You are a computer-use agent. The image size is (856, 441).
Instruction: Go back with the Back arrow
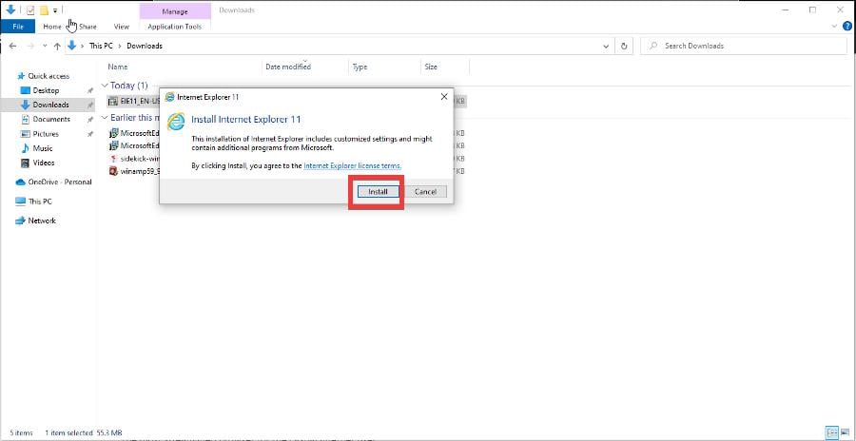(12, 47)
